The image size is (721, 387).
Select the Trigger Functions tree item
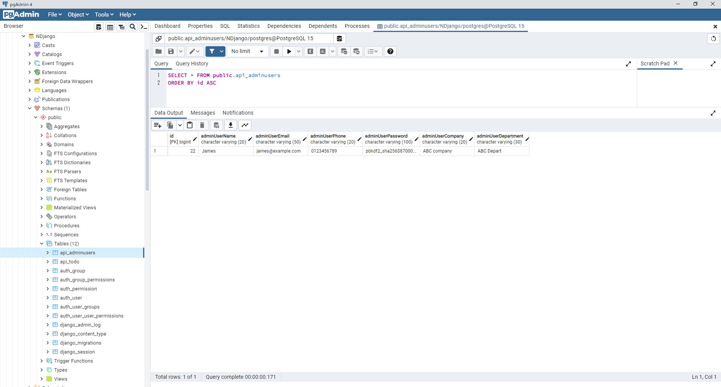coord(73,361)
